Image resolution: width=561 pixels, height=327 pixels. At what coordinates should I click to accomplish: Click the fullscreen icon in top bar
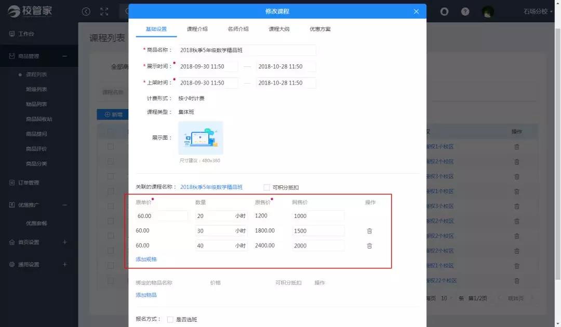pos(104,11)
